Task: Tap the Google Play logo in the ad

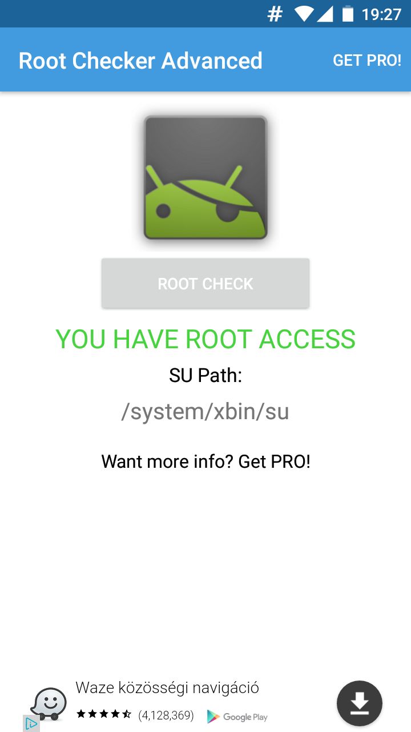Action: coord(237,716)
